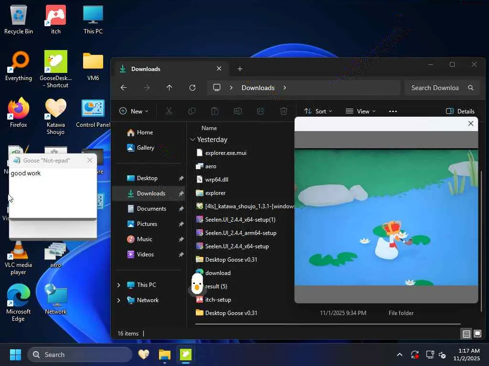
Task: Open clock and date flyout
Action: (467, 355)
